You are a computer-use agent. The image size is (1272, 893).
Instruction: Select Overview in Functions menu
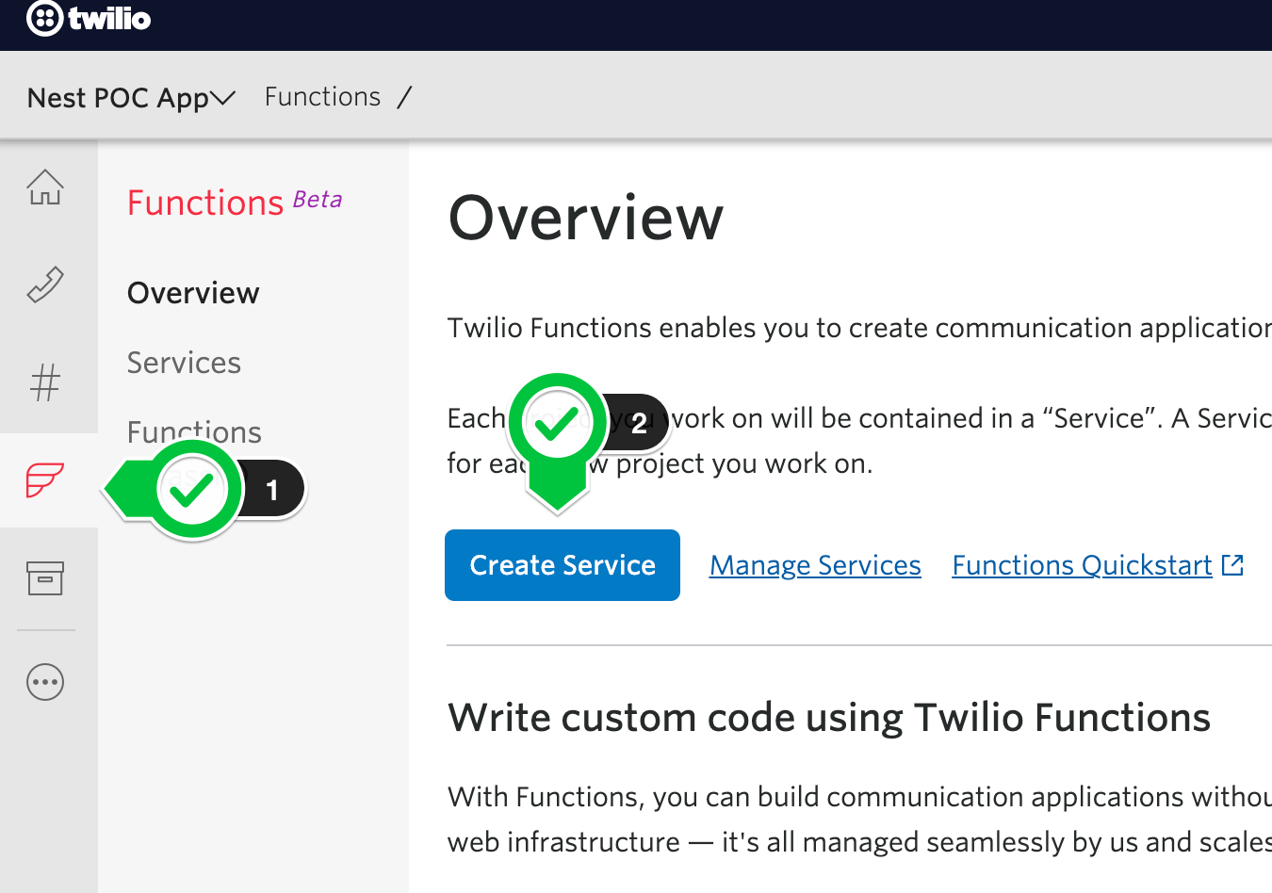coord(193,293)
